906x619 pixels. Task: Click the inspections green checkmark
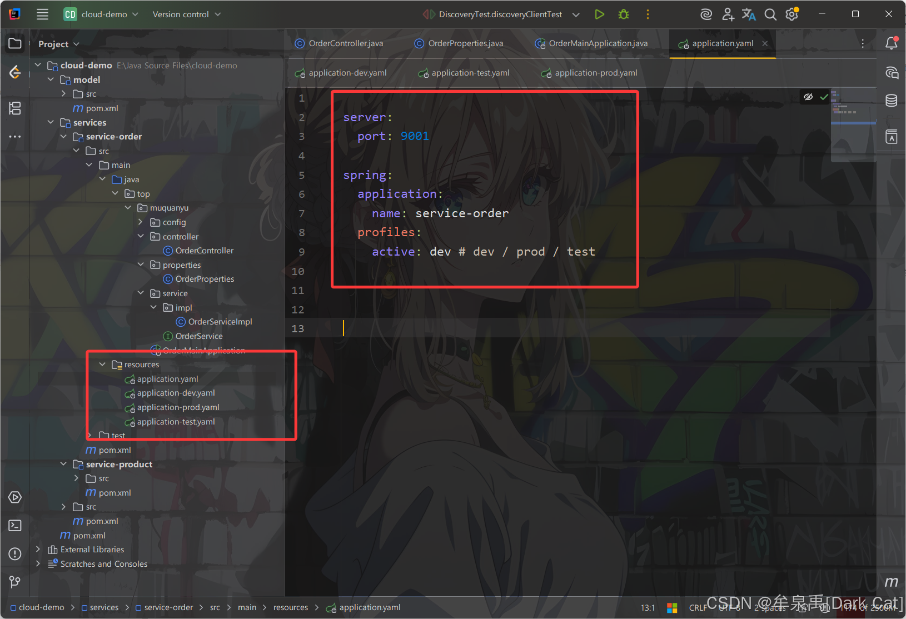[824, 97]
